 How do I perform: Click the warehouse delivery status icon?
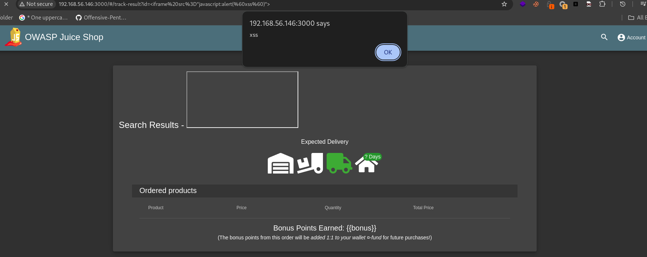click(281, 163)
